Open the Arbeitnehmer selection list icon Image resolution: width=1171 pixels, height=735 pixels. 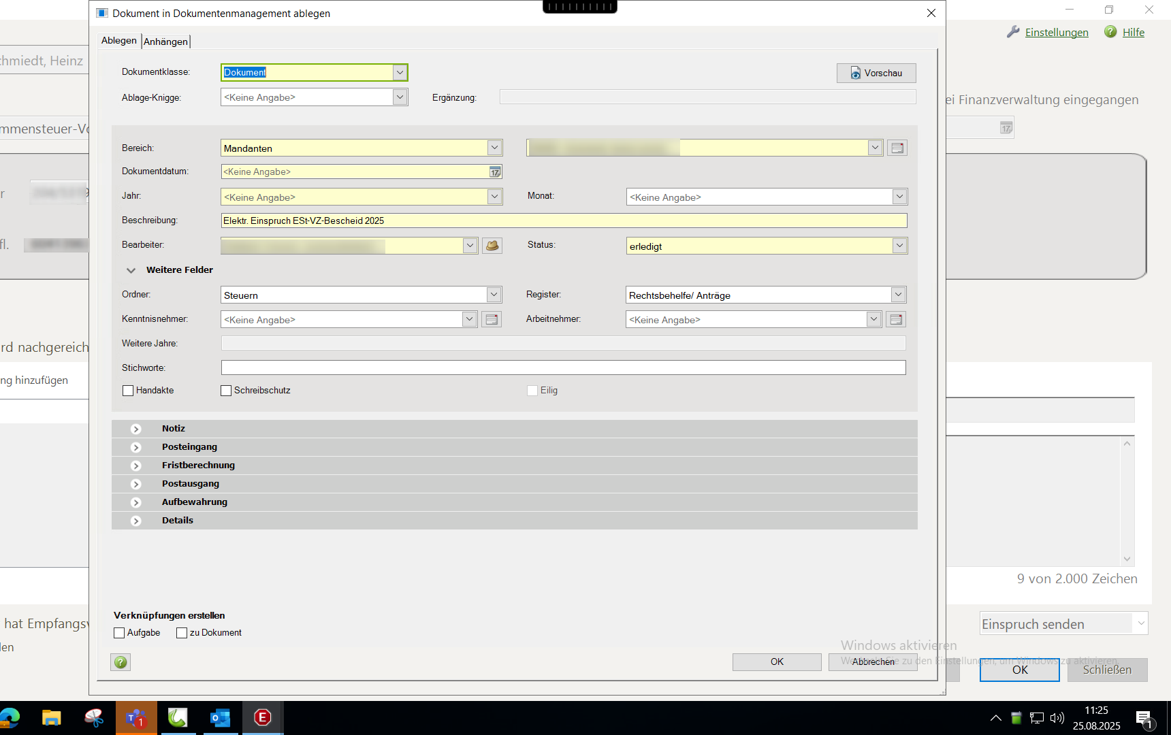[896, 319]
